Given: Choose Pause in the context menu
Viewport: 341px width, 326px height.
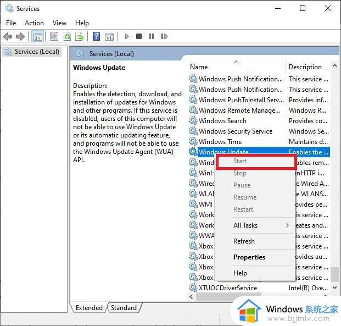Looking at the screenshot, I should pos(256,185).
